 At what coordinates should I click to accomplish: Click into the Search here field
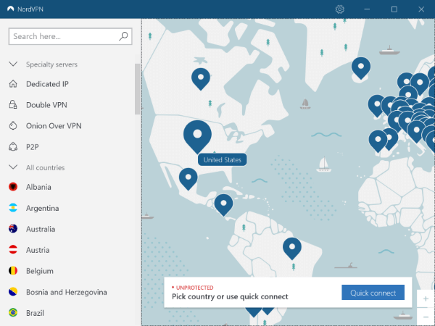click(70, 36)
